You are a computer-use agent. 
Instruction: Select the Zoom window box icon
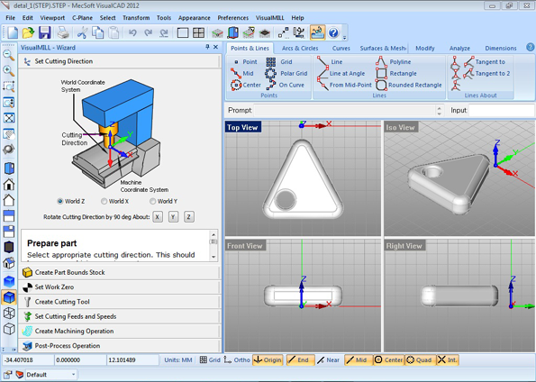8,86
